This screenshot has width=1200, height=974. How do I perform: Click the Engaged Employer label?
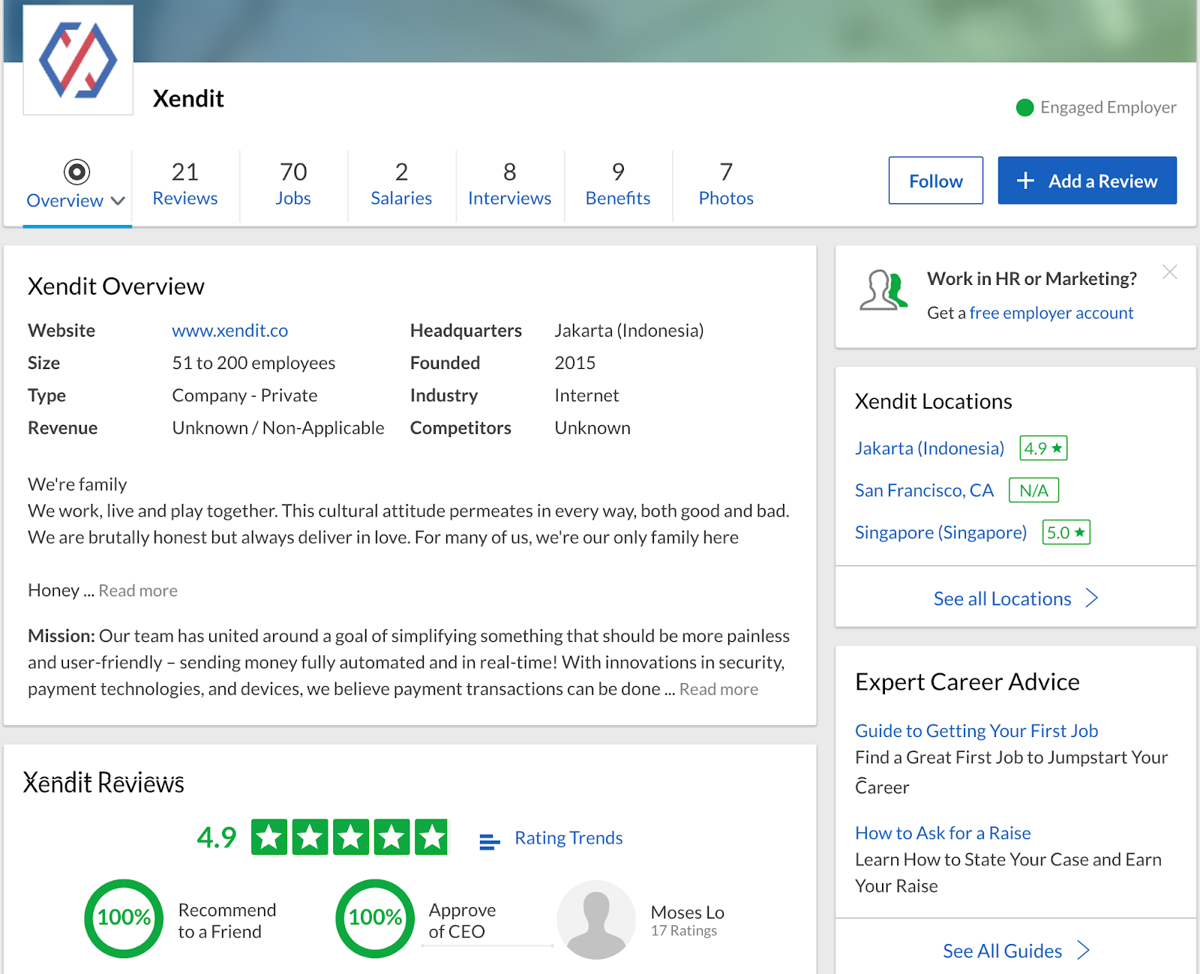click(x=1108, y=107)
